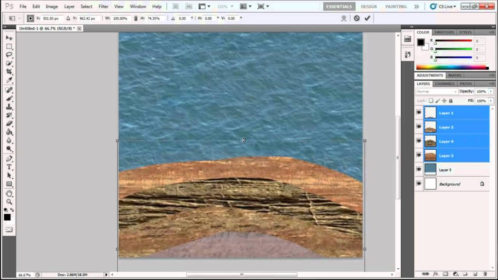498x280 pixels.
Task: Hide Layer 1 using its eye icon
Action: [x=419, y=112]
